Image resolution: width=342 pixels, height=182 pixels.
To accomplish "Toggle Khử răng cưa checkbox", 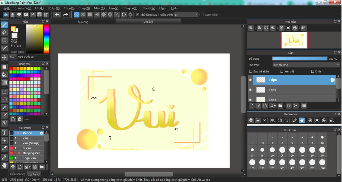I will pos(138,15).
